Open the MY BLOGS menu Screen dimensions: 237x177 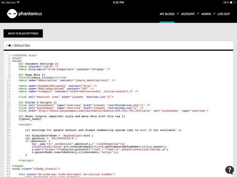pos(167,14)
